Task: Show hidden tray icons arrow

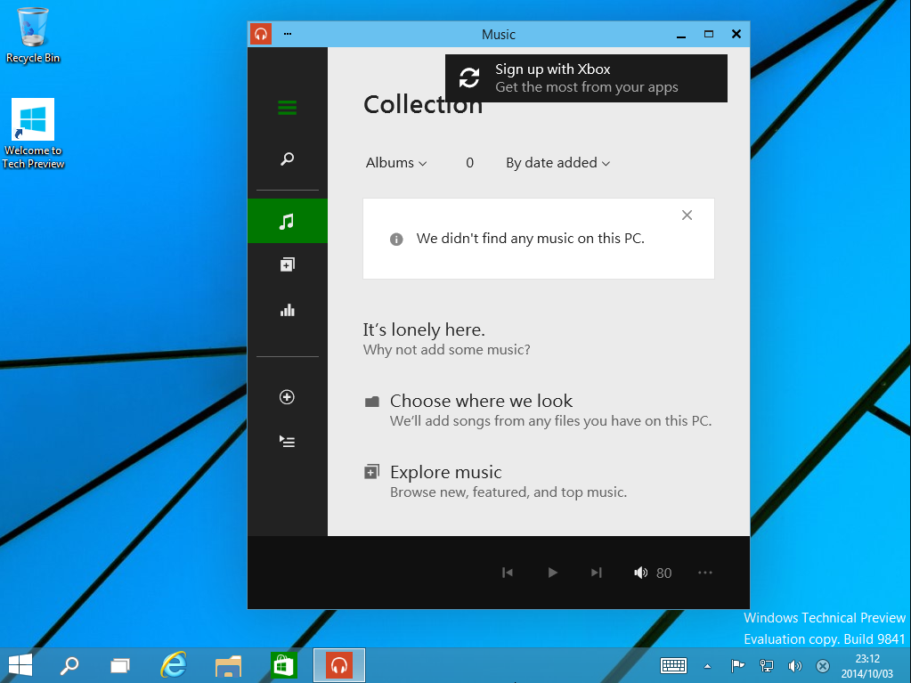Action: point(707,666)
